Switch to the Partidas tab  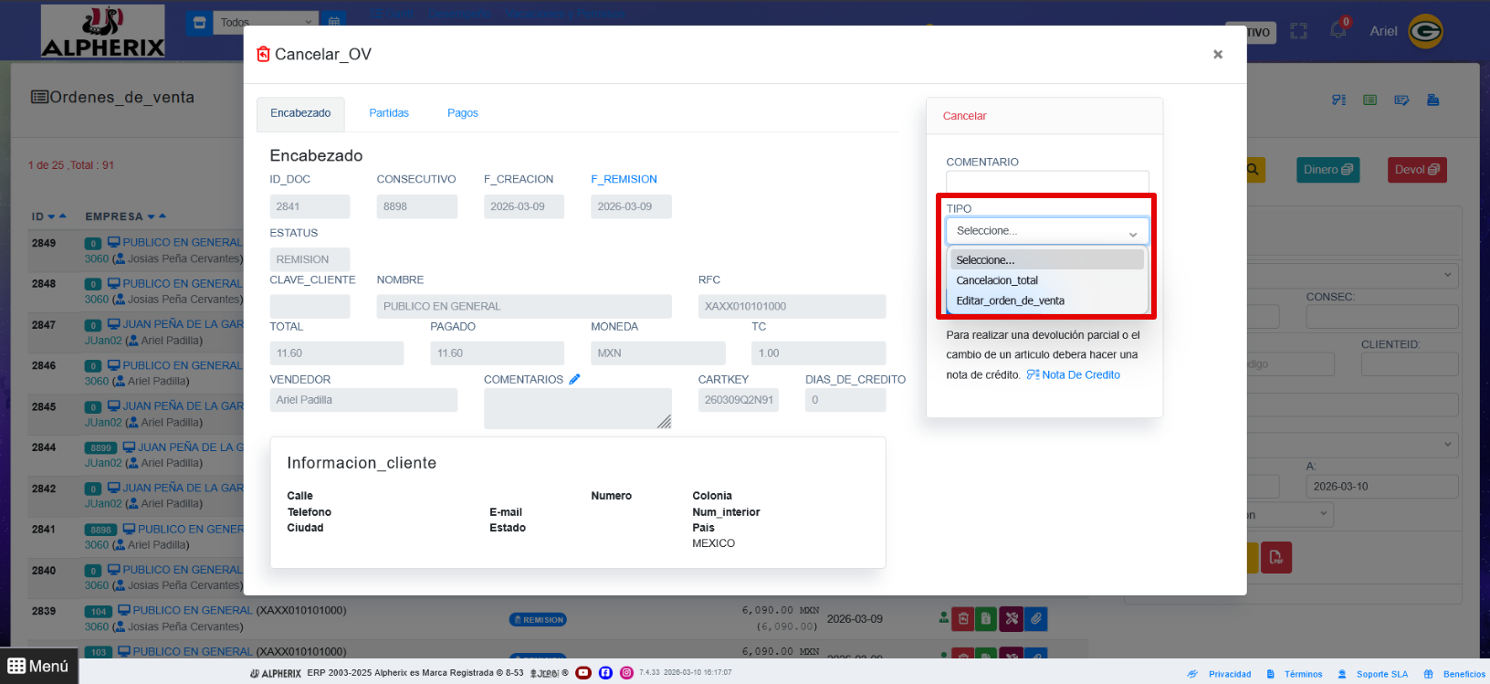389,113
